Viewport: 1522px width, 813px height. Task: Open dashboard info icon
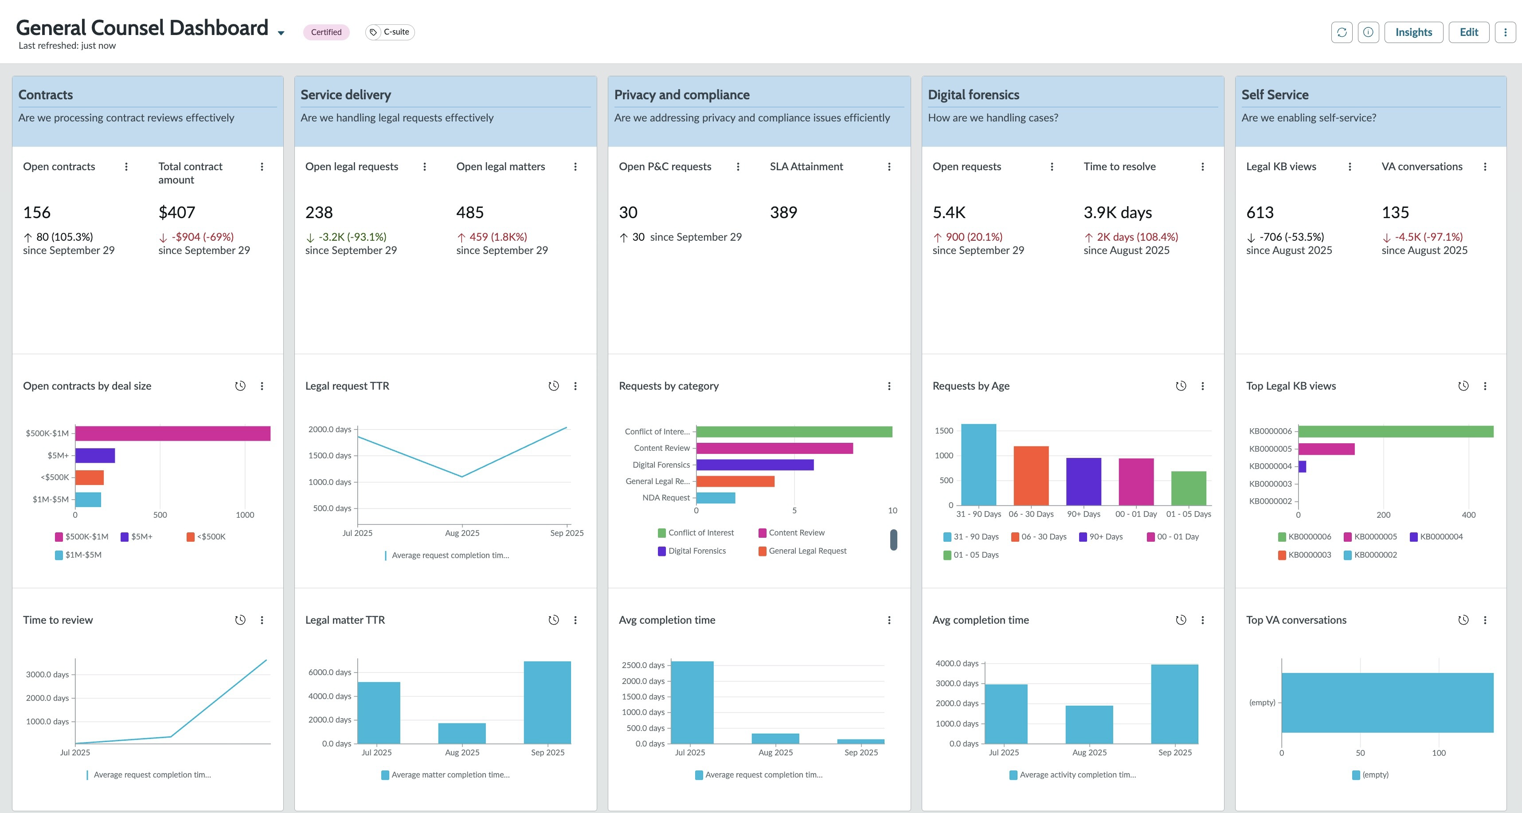[x=1369, y=32]
